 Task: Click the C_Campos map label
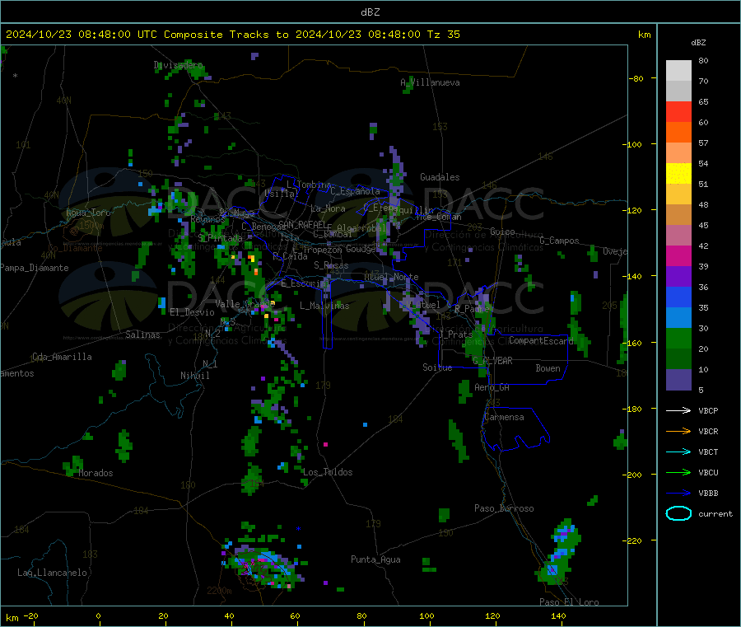pos(559,241)
